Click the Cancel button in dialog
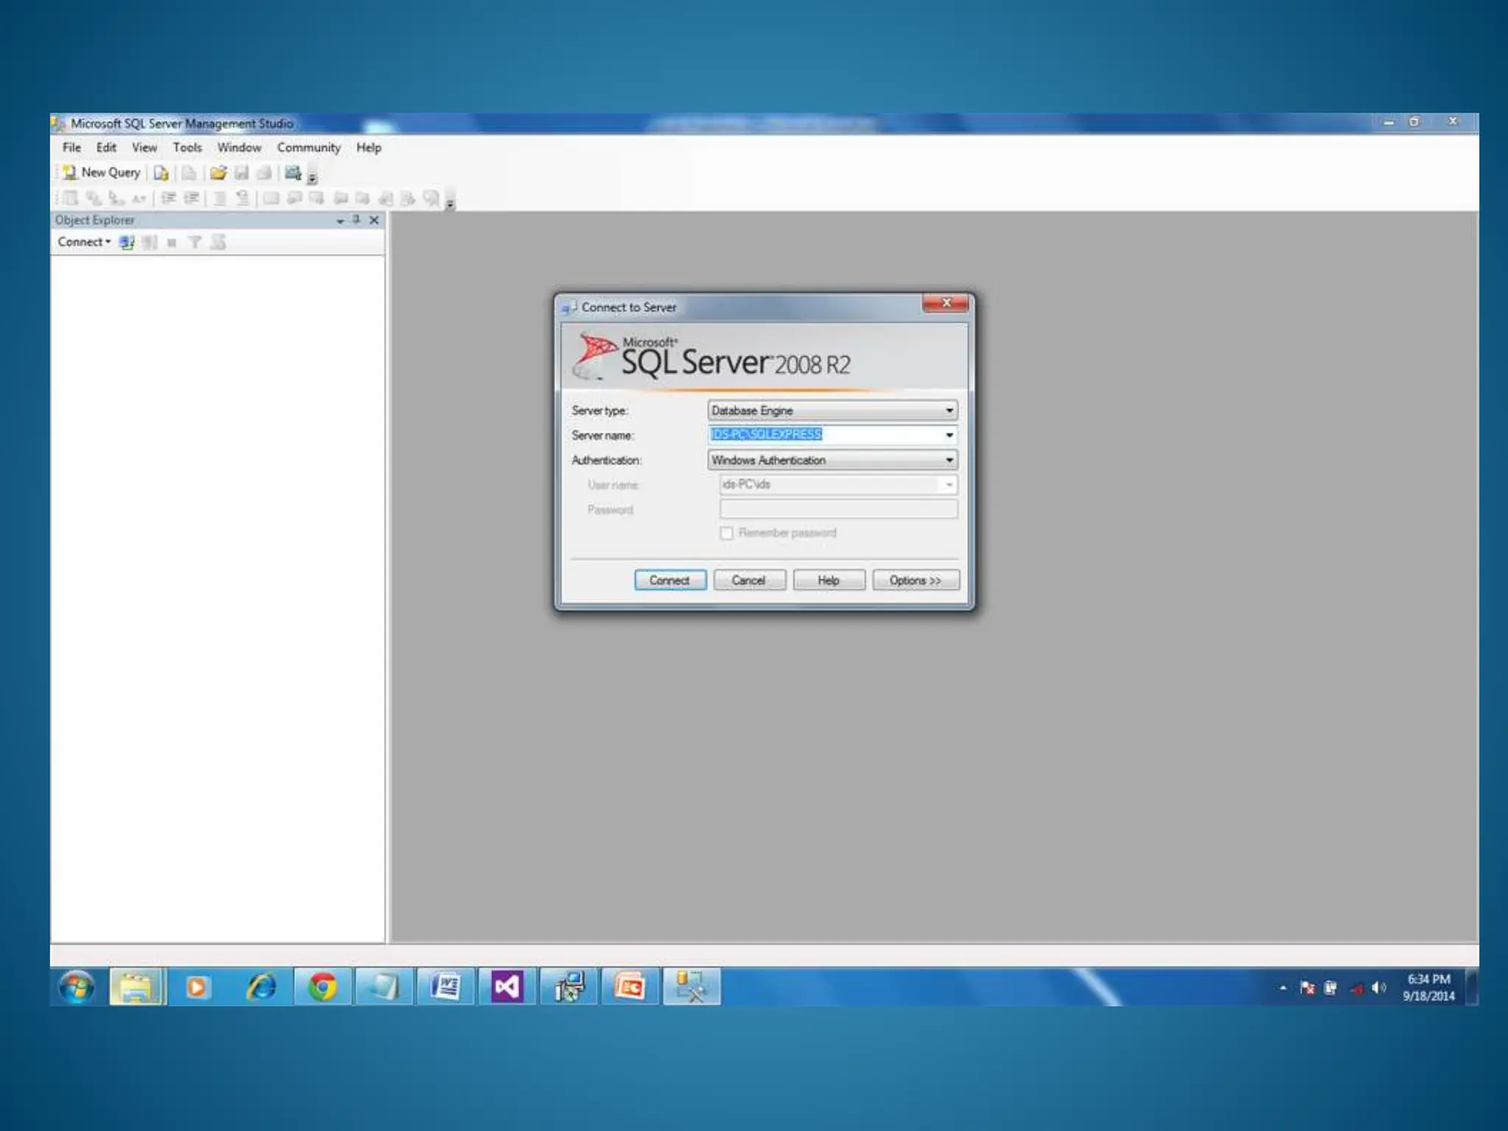Image resolution: width=1508 pixels, height=1131 pixels. pyautogui.click(x=749, y=580)
